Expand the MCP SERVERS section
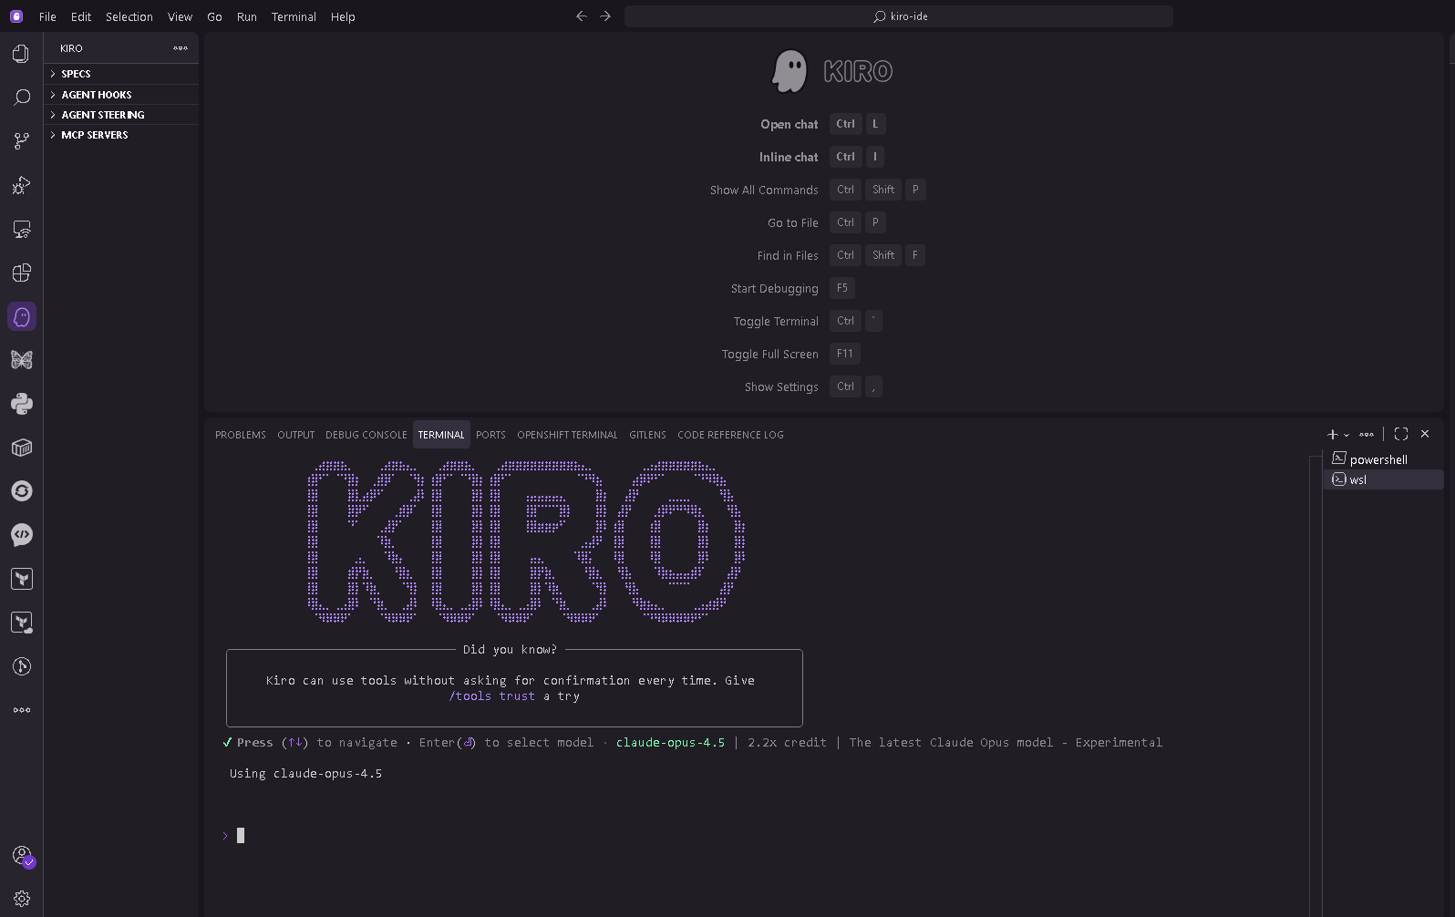This screenshot has height=917, width=1455. coord(94,135)
